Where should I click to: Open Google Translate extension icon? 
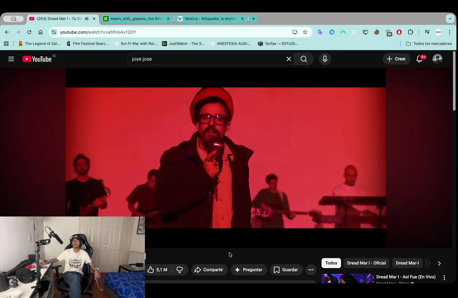click(320, 32)
